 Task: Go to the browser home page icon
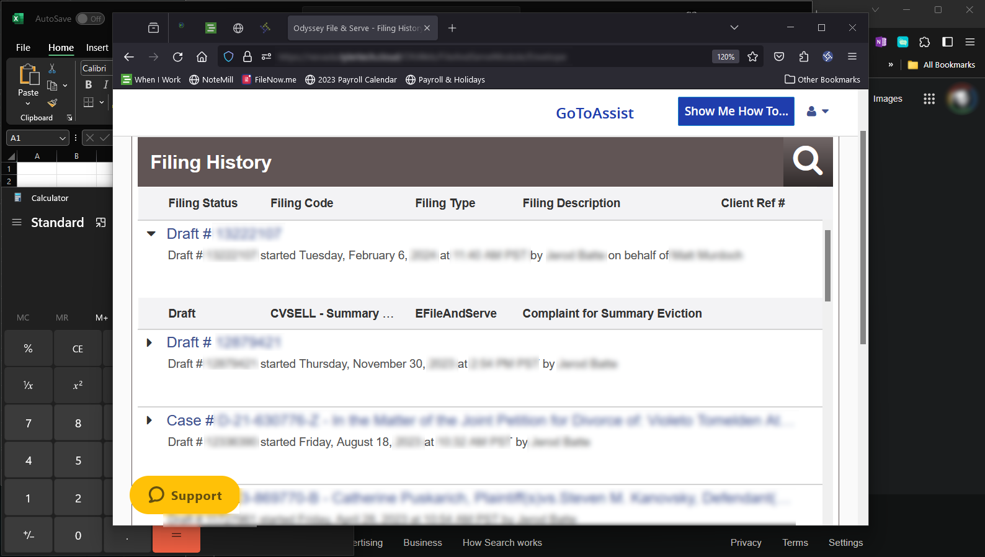click(x=202, y=57)
